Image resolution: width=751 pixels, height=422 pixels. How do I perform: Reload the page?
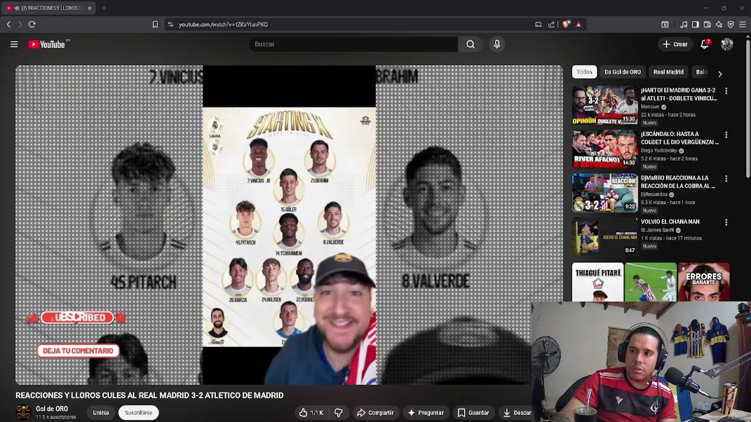coord(32,24)
